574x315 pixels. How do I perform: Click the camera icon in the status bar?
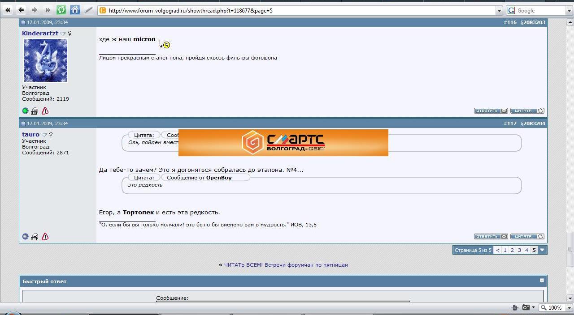pos(526,307)
